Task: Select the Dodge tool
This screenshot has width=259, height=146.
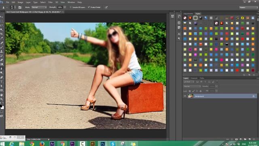Action: (2, 73)
